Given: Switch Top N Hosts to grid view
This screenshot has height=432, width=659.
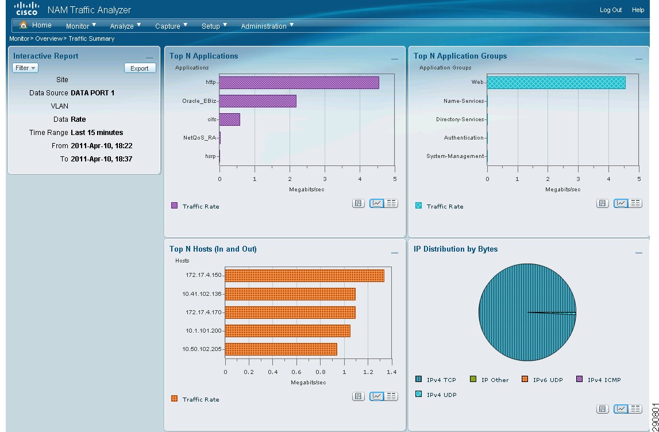Looking at the screenshot, I should click(391, 396).
